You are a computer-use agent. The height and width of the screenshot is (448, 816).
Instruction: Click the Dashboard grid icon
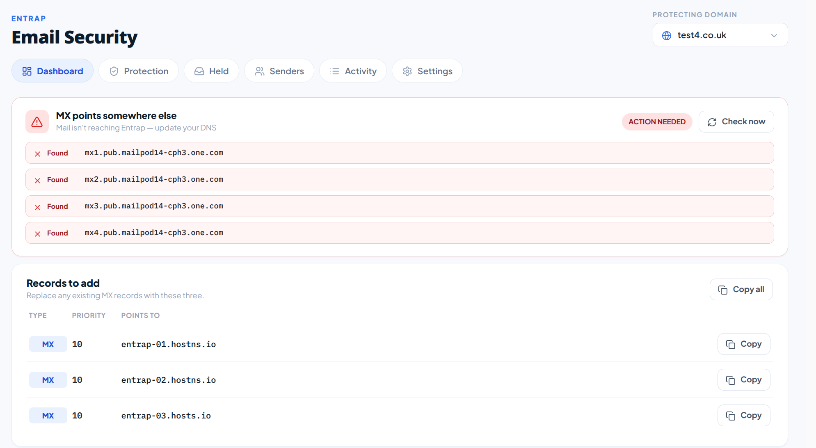point(27,71)
